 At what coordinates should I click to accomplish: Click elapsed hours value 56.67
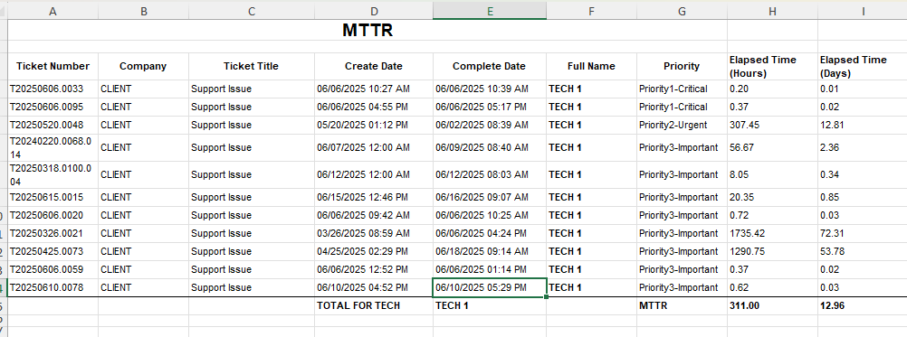click(x=772, y=148)
